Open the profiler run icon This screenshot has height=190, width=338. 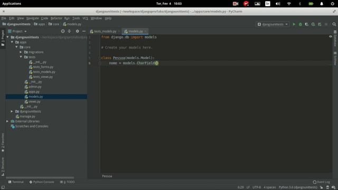pyautogui.click(x=313, y=24)
